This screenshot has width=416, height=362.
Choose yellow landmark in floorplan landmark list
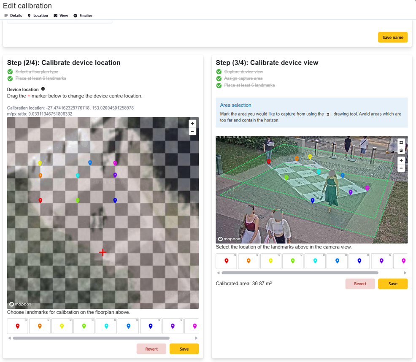[62, 326]
